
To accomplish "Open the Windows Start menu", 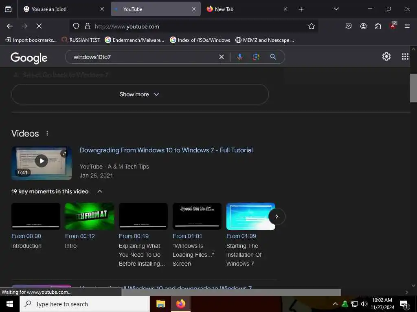I will 10,304.
